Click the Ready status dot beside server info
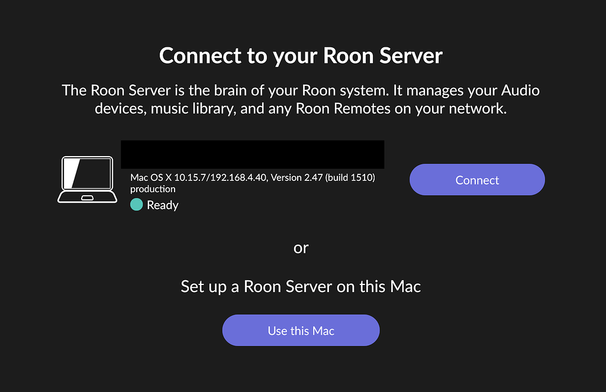This screenshot has height=392, width=606. (137, 205)
